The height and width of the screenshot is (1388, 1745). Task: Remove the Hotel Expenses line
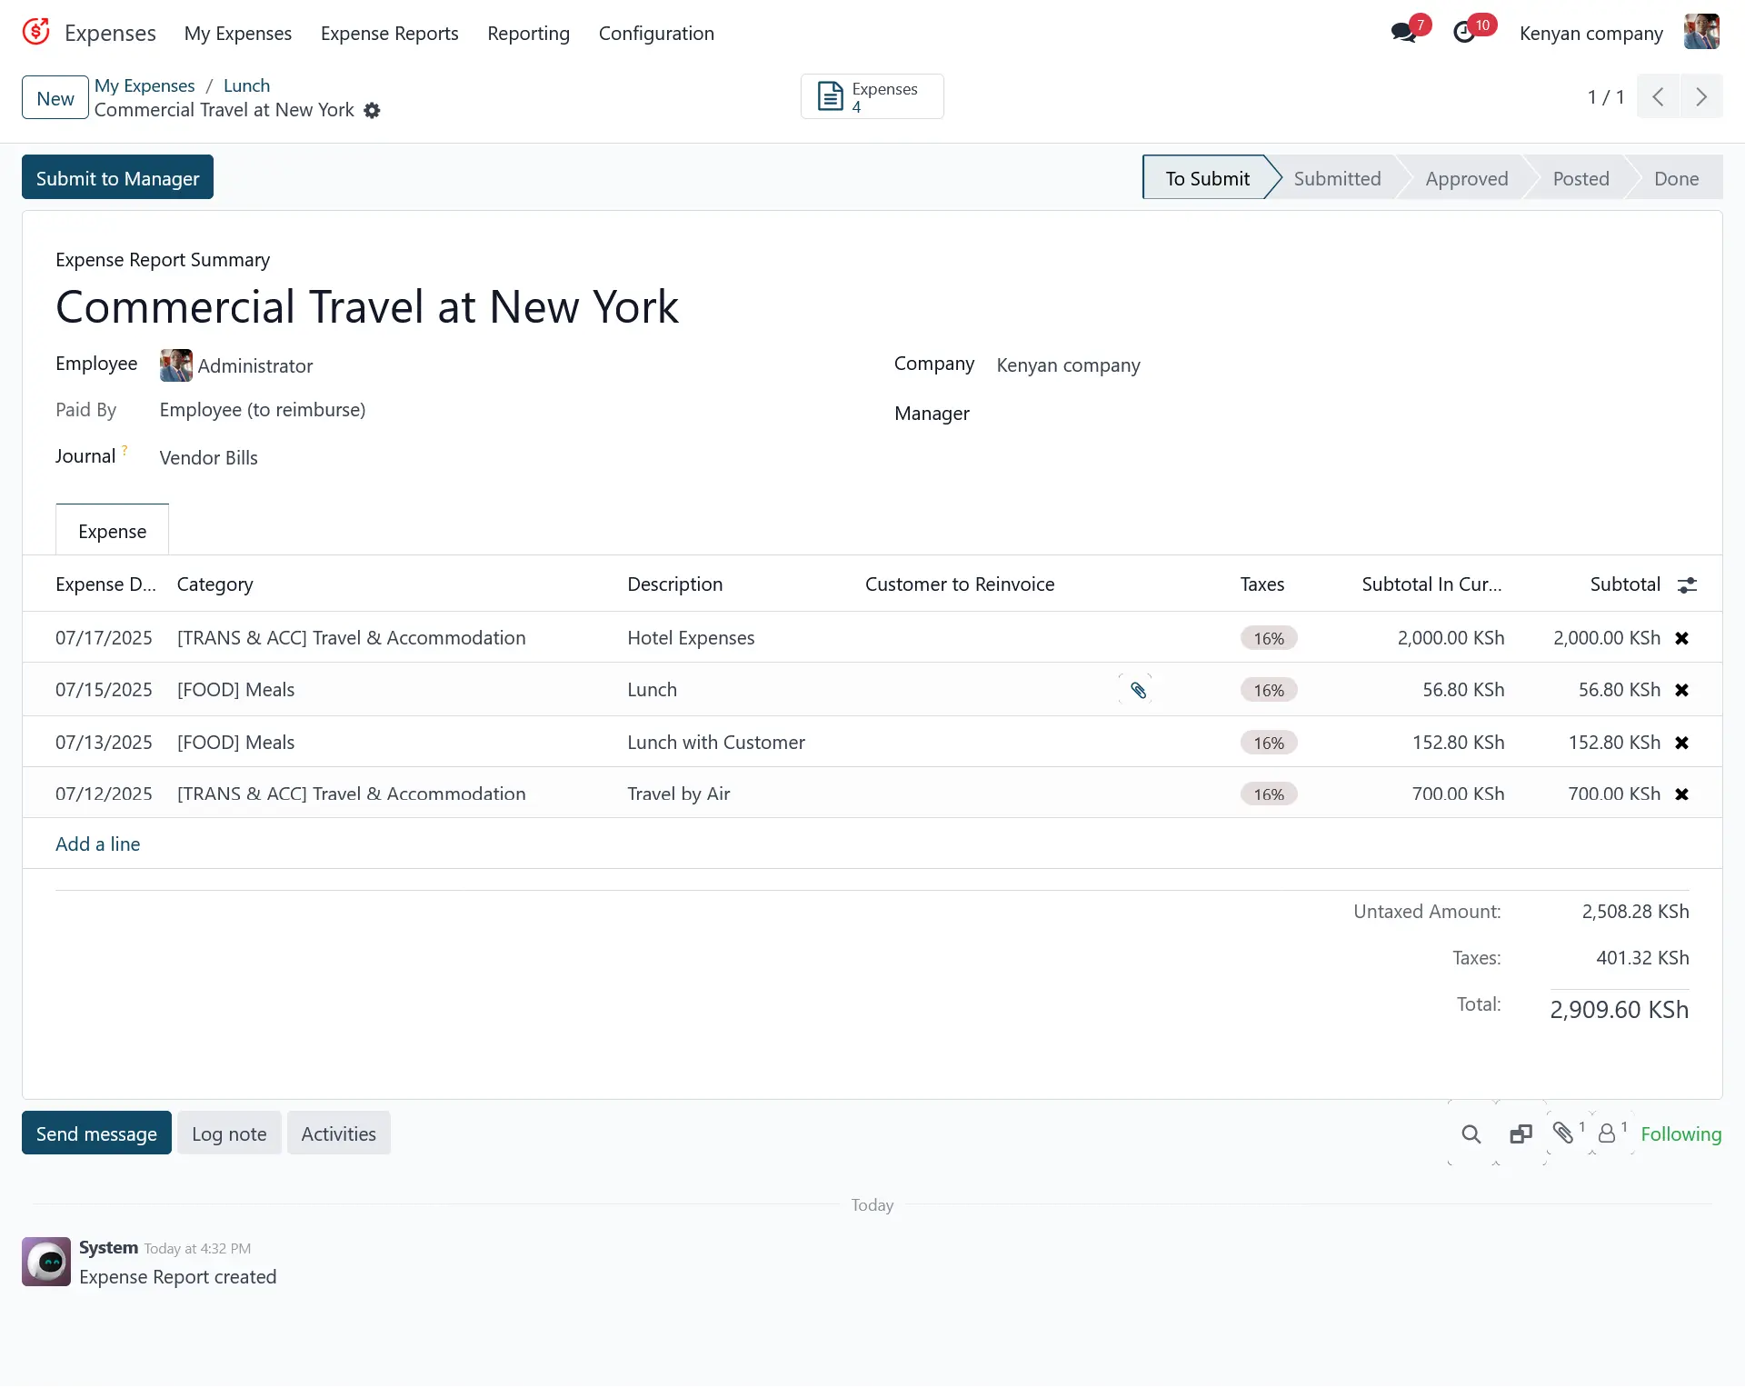[x=1681, y=638]
